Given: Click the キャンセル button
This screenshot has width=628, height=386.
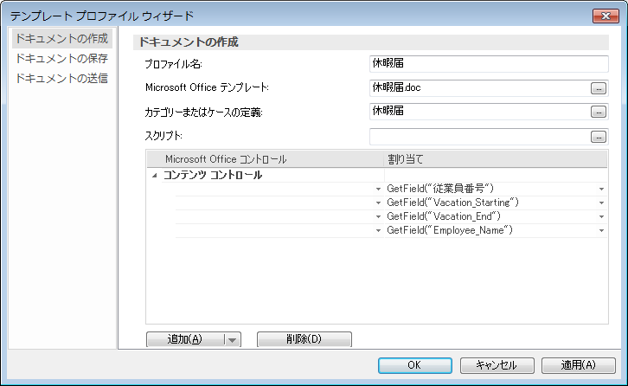Looking at the screenshot, I should 497,365.
